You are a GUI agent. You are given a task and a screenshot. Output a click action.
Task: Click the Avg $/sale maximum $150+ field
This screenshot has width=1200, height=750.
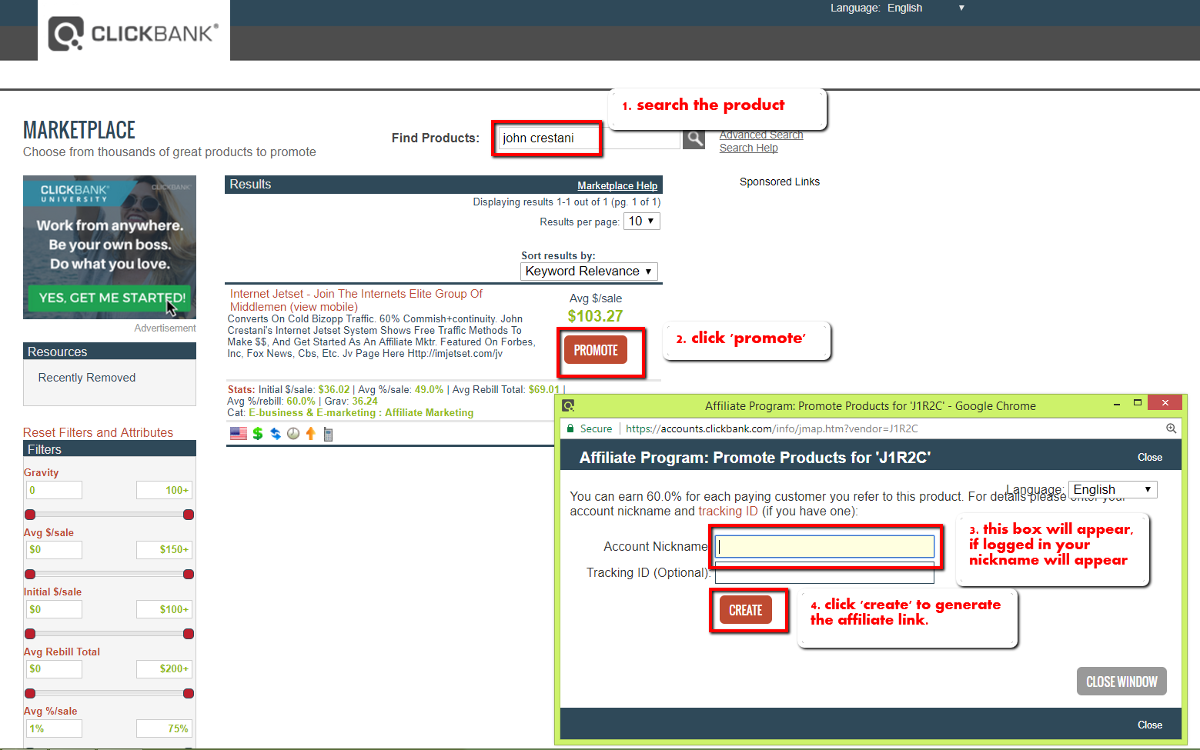tap(165, 549)
